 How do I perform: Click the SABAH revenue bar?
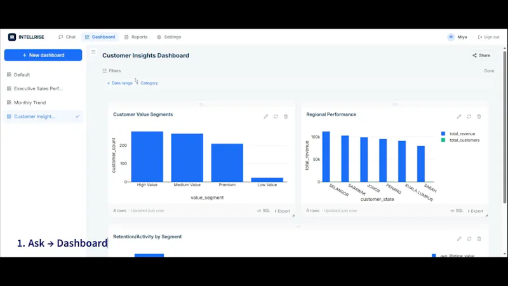[421, 164]
